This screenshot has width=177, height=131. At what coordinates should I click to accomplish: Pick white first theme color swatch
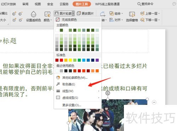point(57,30)
